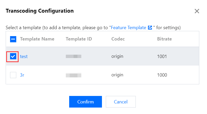
Task: Click the bitrate value 1000
Action: pos(162,75)
